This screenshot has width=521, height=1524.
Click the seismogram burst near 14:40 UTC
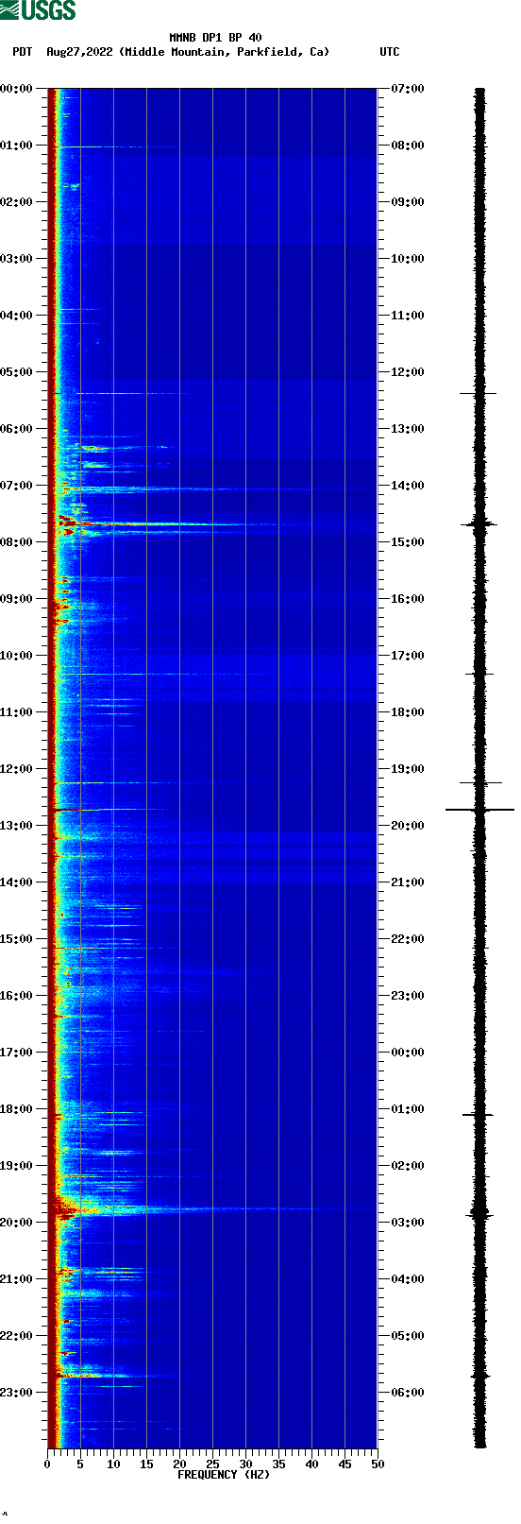click(x=479, y=523)
